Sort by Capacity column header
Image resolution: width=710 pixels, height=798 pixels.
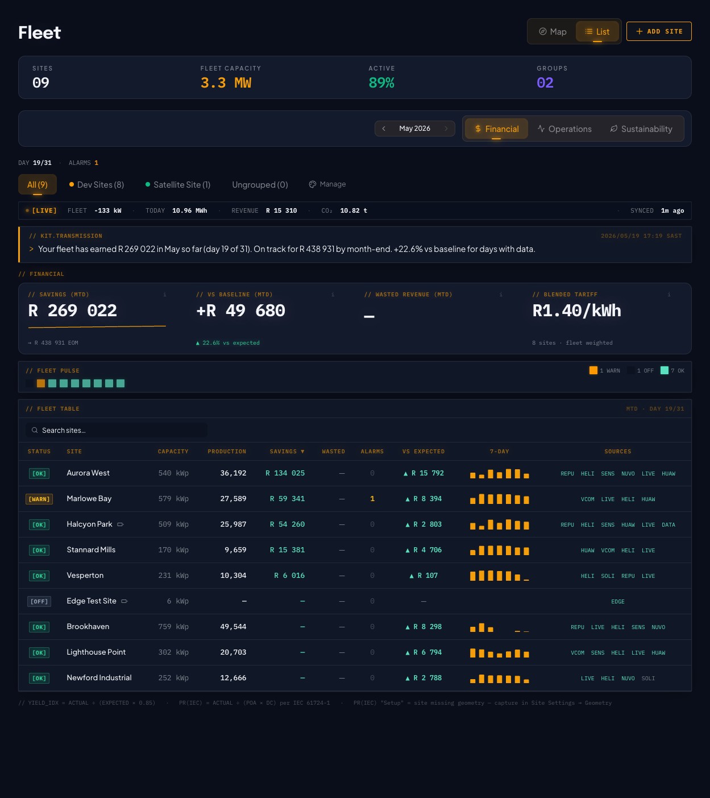coord(173,452)
